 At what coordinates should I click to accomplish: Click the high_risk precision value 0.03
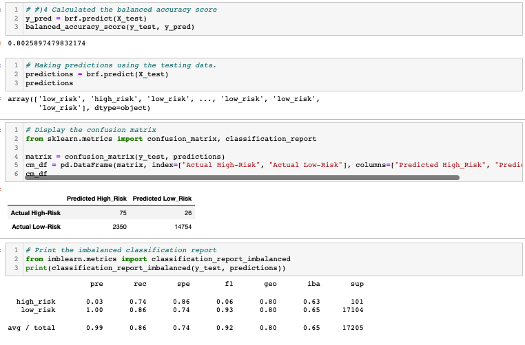coord(94,302)
